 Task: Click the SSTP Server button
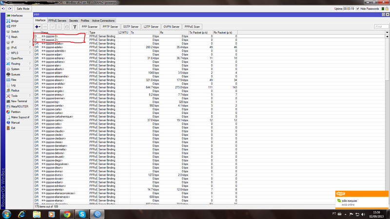[131, 27]
